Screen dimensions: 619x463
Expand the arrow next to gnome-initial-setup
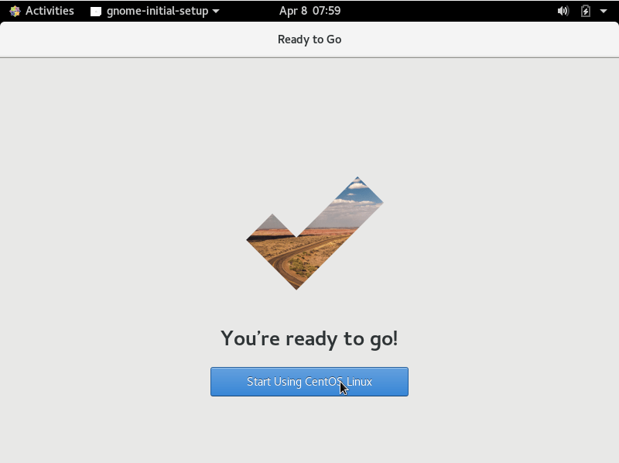(216, 11)
